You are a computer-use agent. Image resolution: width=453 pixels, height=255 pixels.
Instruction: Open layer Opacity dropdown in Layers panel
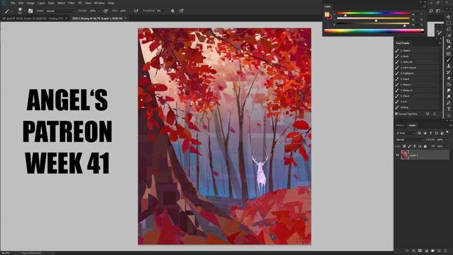point(446,139)
